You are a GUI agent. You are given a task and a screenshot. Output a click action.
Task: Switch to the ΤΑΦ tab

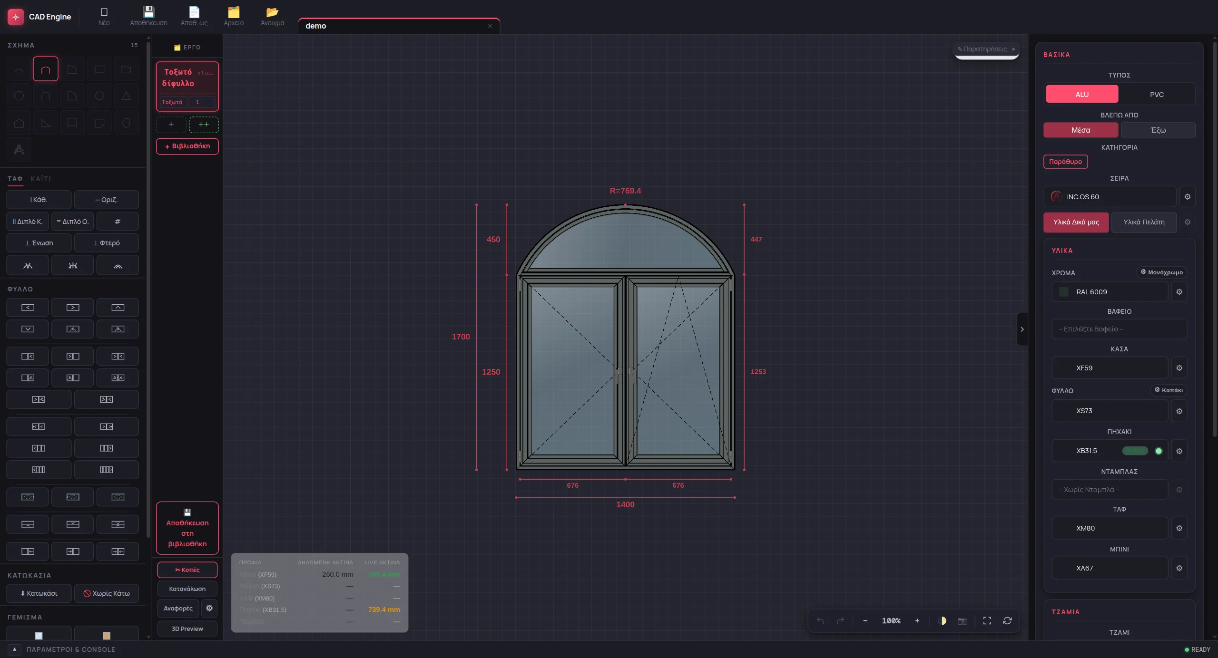[x=15, y=179]
